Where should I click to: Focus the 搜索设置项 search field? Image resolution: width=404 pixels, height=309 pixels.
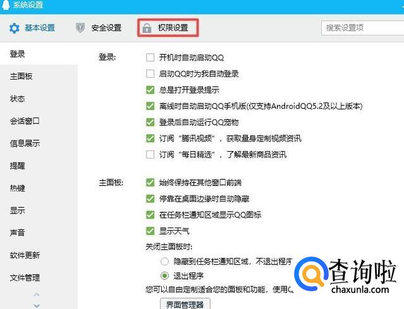[362, 28]
